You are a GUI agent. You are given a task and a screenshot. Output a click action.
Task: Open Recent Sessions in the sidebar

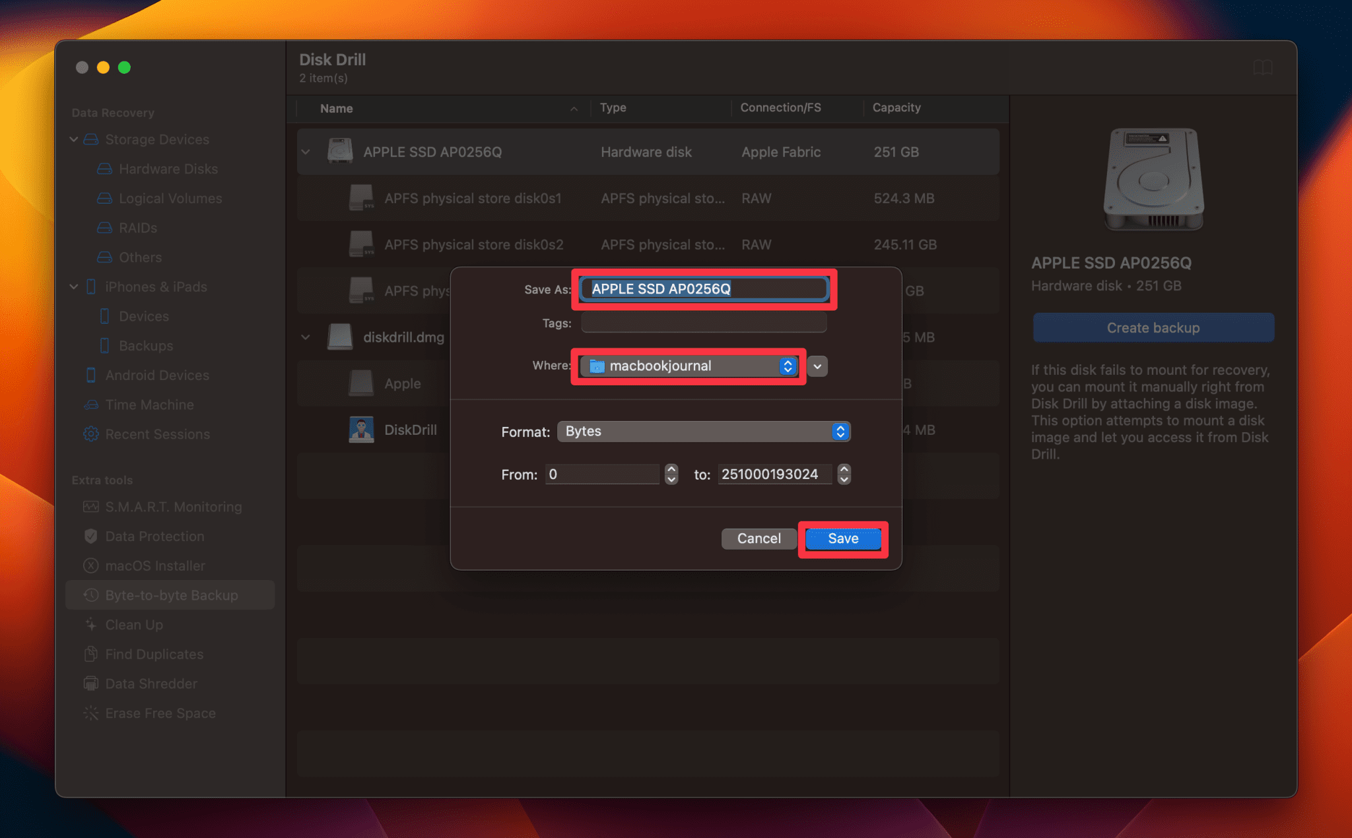pyautogui.click(x=156, y=434)
